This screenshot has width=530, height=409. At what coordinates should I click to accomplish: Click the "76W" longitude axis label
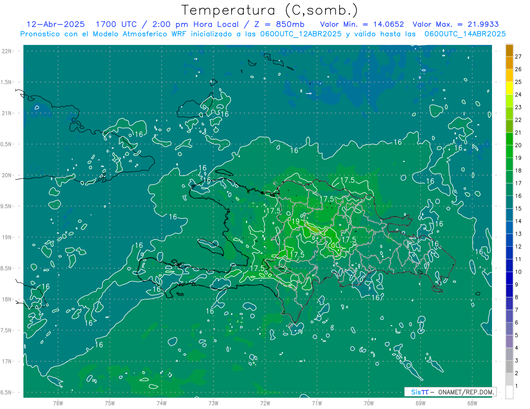tap(58, 403)
